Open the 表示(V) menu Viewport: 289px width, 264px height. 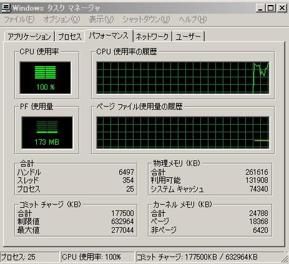click(101, 19)
